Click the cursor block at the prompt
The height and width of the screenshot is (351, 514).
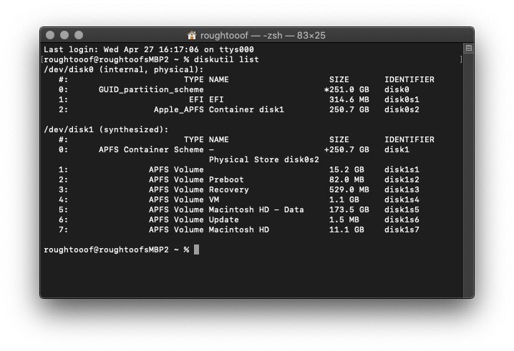tap(196, 249)
